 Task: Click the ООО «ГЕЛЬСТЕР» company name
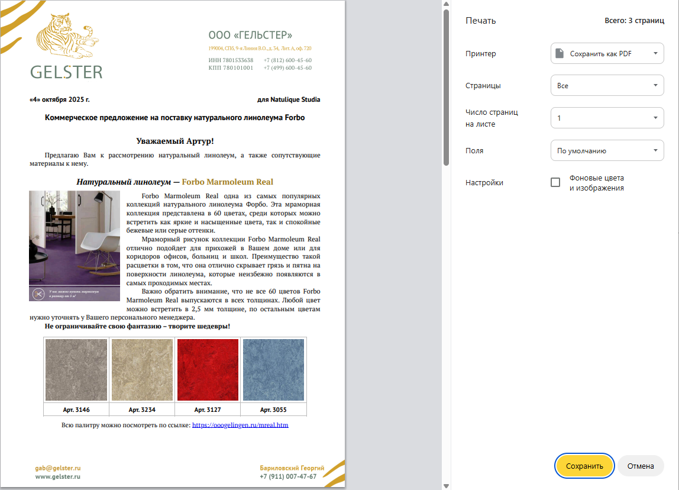click(250, 35)
